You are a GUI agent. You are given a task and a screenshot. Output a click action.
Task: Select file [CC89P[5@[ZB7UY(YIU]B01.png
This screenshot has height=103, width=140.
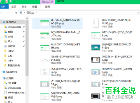pos(112,84)
